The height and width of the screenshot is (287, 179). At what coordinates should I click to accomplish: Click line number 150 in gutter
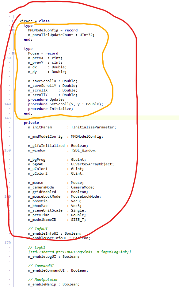[7, 150]
